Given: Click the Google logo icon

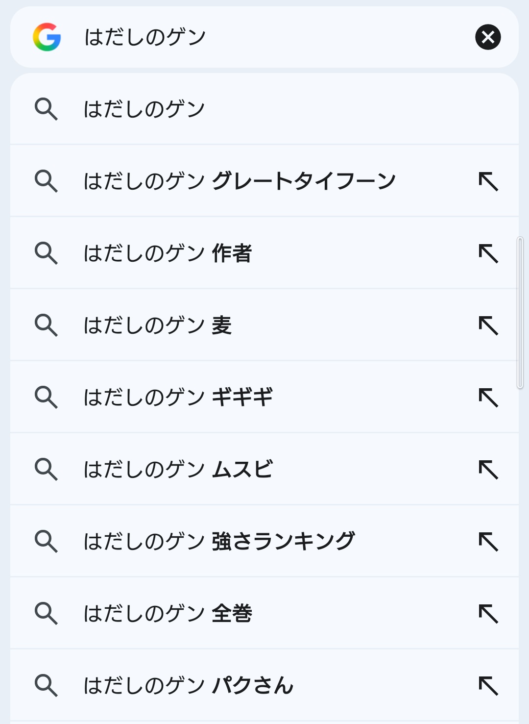Looking at the screenshot, I should (x=47, y=37).
